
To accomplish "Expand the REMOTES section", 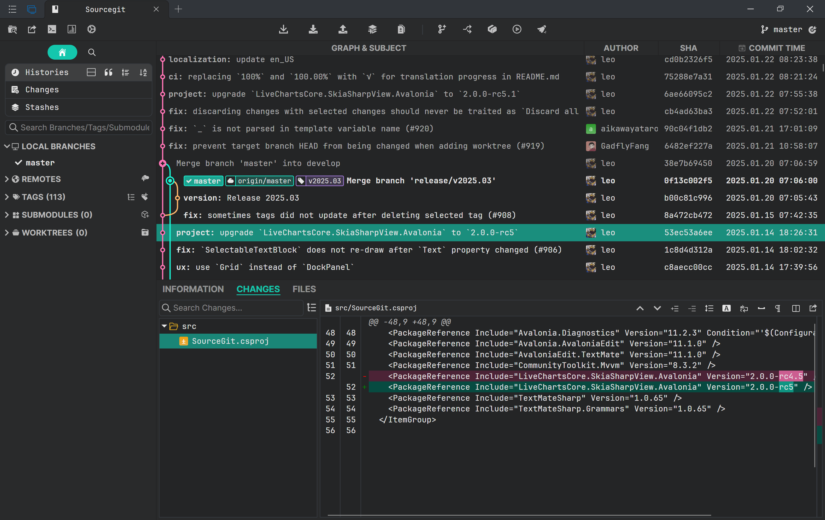I will (7, 179).
